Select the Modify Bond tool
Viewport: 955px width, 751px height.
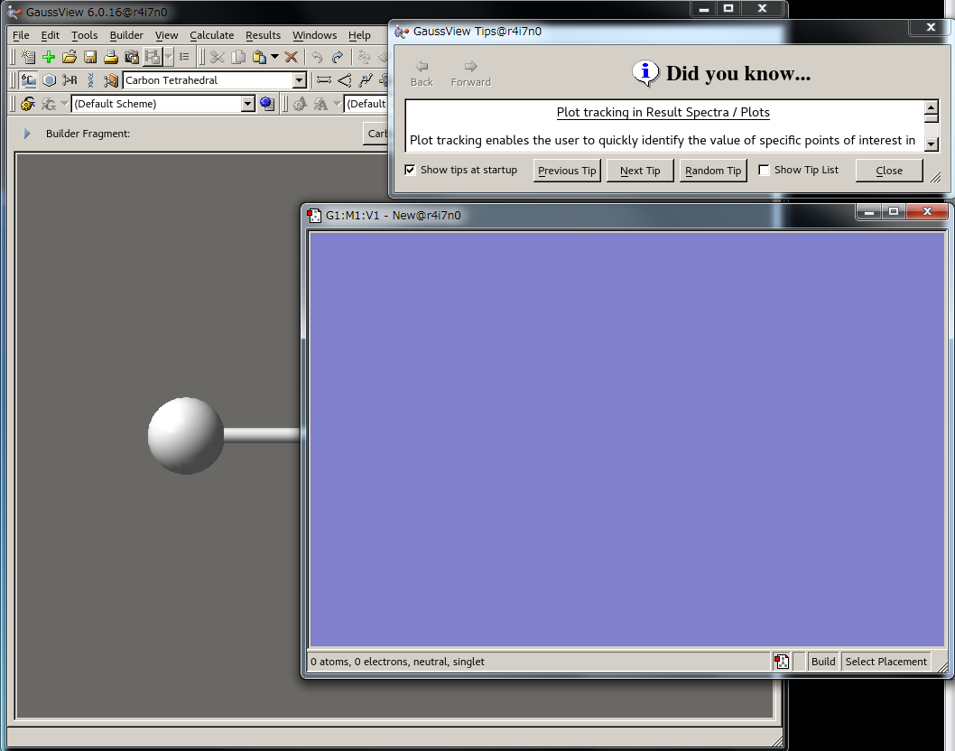pyautogui.click(x=324, y=80)
